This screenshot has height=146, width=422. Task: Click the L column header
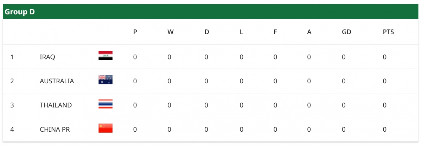(x=241, y=32)
